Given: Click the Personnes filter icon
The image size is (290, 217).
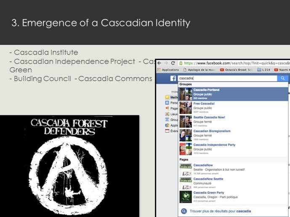Looking at the screenshot, I should (x=167, y=103).
